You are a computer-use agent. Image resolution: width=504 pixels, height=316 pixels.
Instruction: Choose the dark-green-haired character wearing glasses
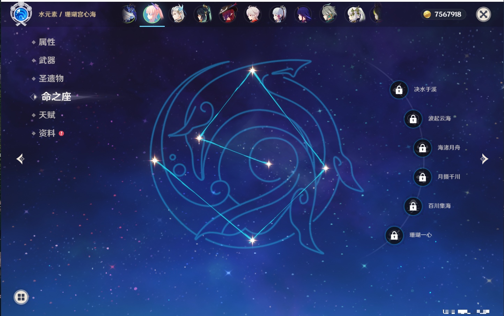203,14
